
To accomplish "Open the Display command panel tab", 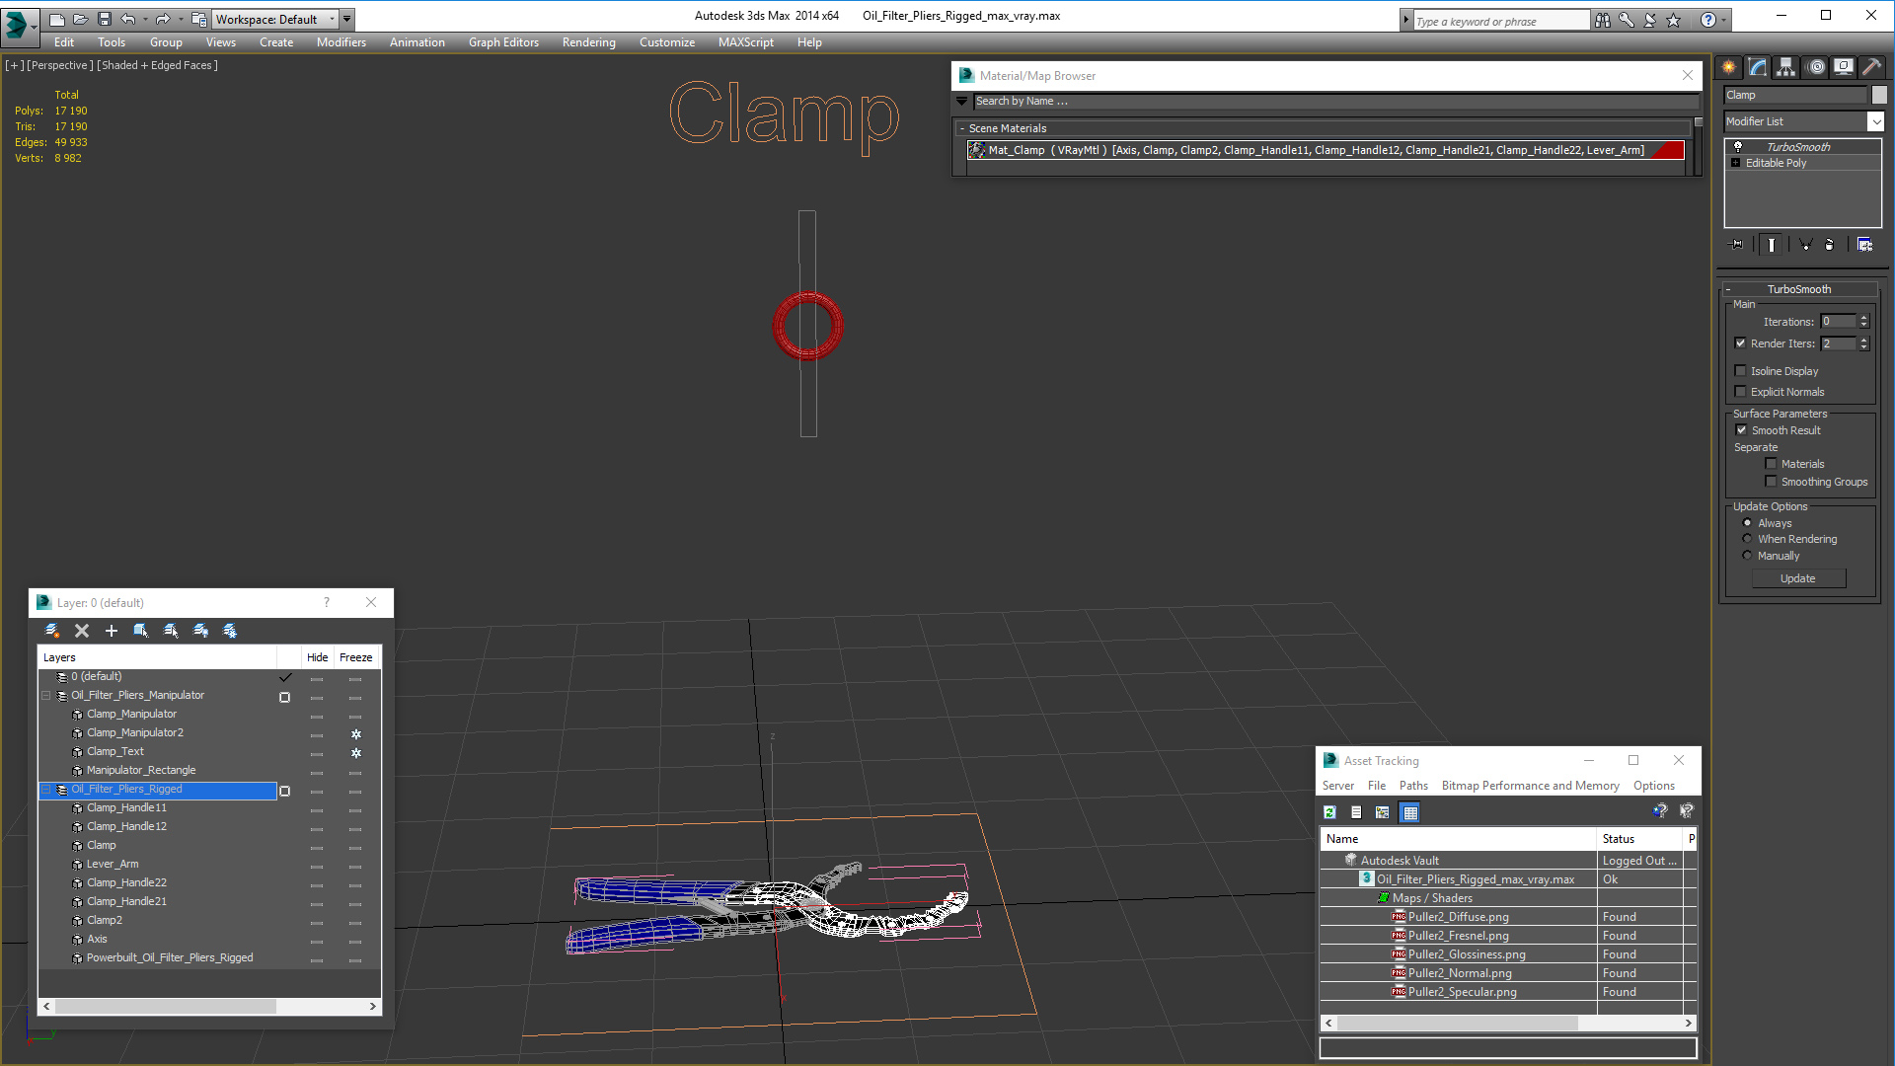I will pos(1844,67).
